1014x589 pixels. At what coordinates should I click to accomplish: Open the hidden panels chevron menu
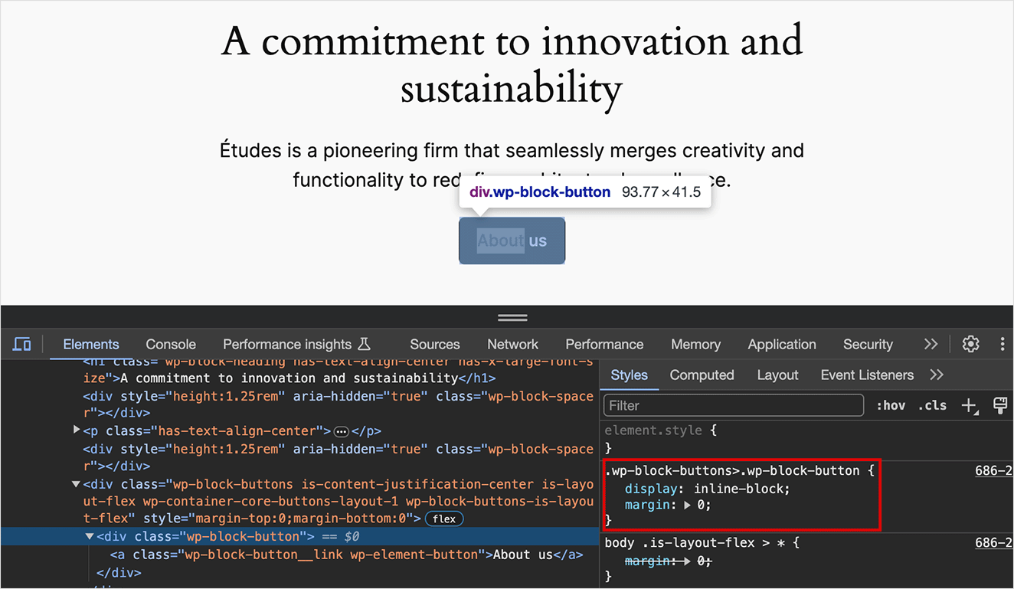point(931,344)
